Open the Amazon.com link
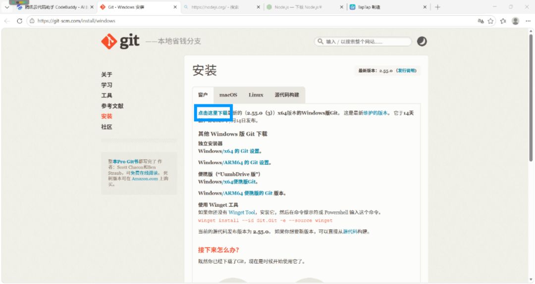 (x=145, y=179)
